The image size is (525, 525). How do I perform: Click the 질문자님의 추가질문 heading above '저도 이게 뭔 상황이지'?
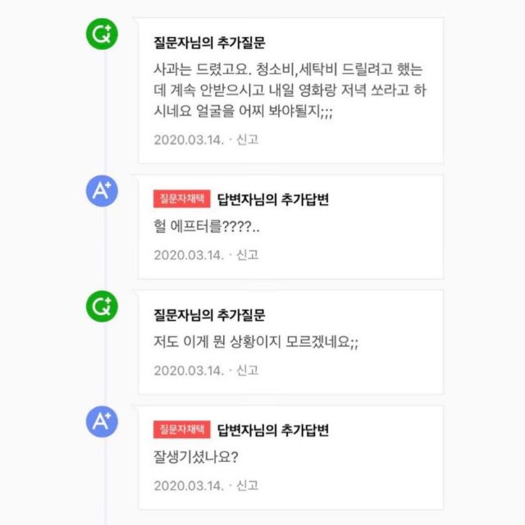click(x=209, y=314)
